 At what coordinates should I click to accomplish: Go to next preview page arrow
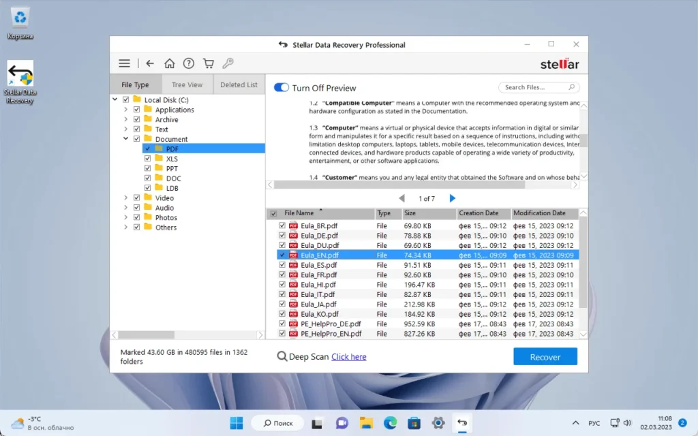click(453, 198)
